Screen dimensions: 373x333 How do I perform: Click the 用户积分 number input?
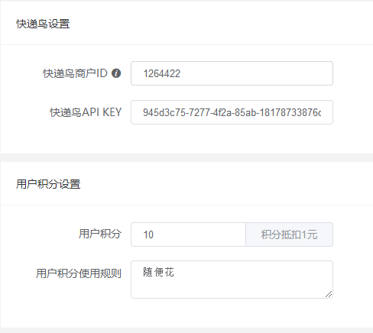click(x=188, y=234)
